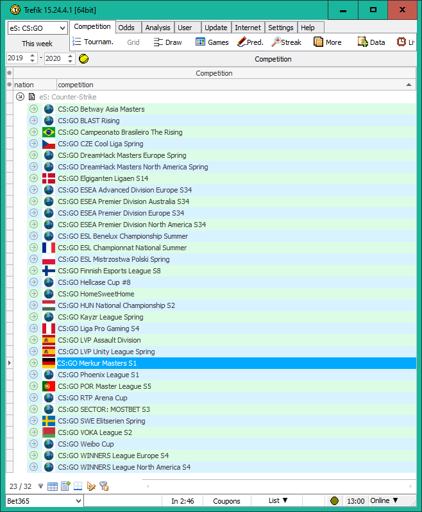
Task: Collapse the eS: Counter-Strike group
Action: click(21, 96)
